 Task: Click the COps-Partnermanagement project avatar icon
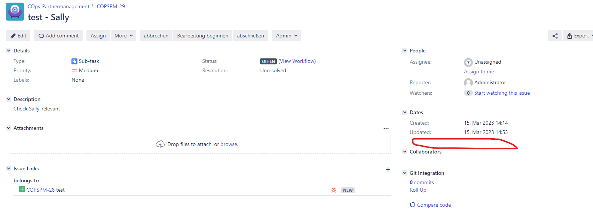pos(15,12)
